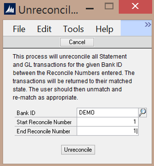Click the Unreconcile window title text

48,10
